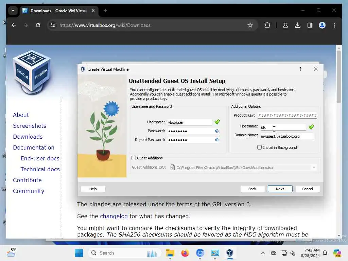Open the browser downloads tray icon
This screenshot has height=261, width=348.
(298, 25)
